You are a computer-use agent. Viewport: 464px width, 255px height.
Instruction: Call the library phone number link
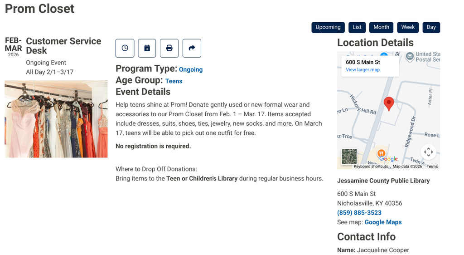pyautogui.click(x=359, y=213)
